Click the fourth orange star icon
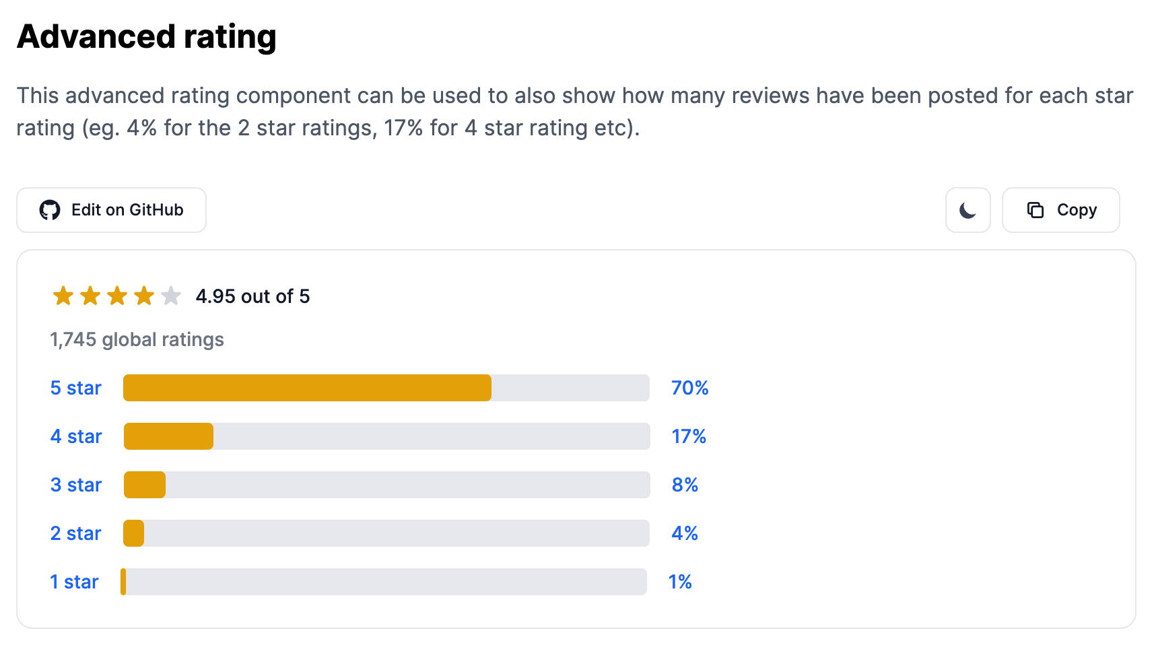1154x645 pixels. pos(143,295)
